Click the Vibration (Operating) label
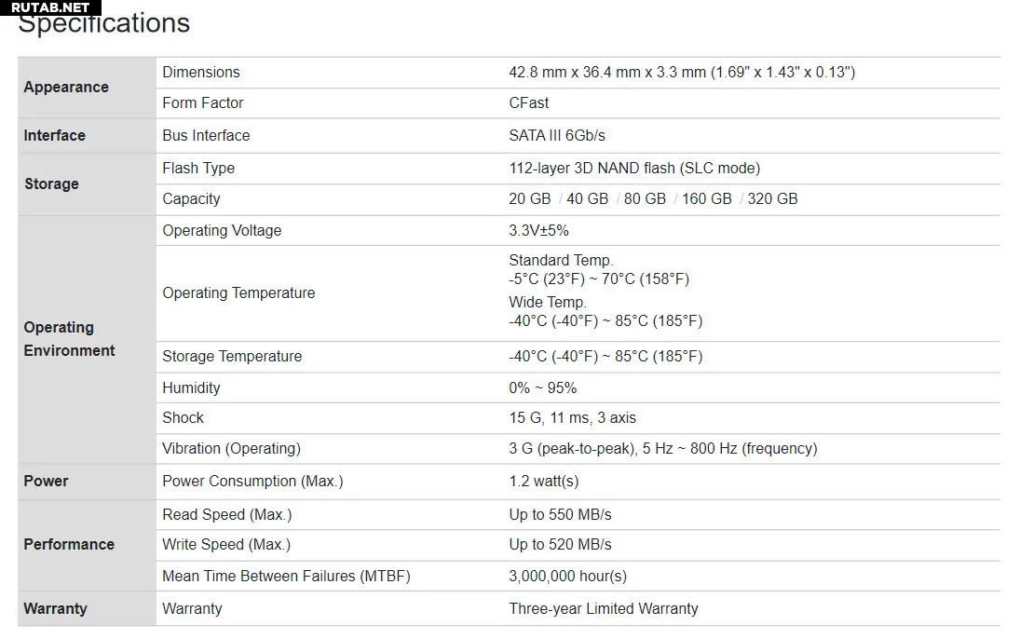1020x639 pixels. tap(231, 449)
